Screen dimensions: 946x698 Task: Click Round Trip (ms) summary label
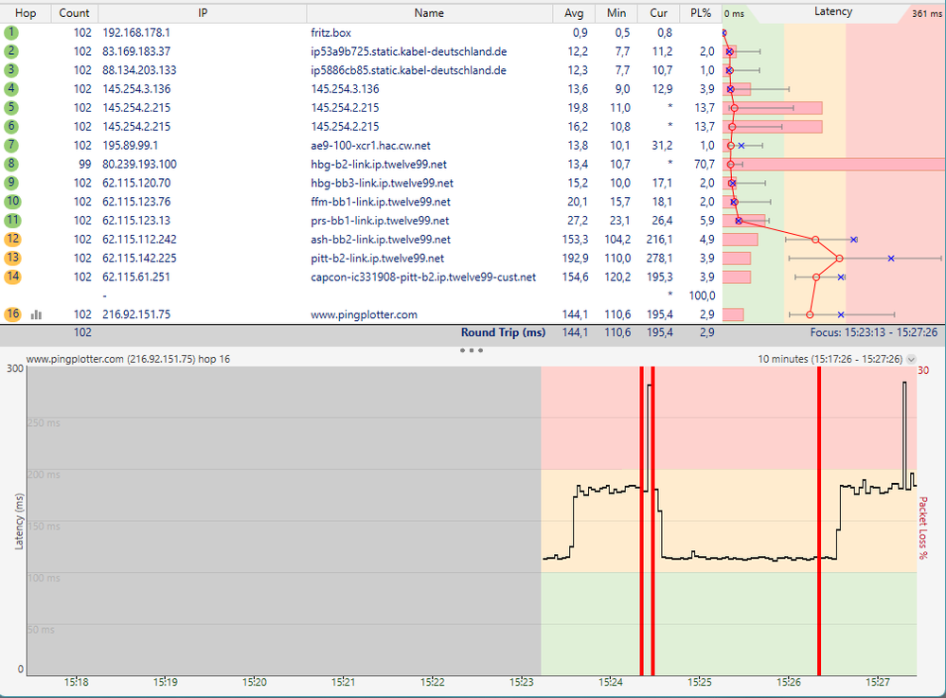[503, 332]
